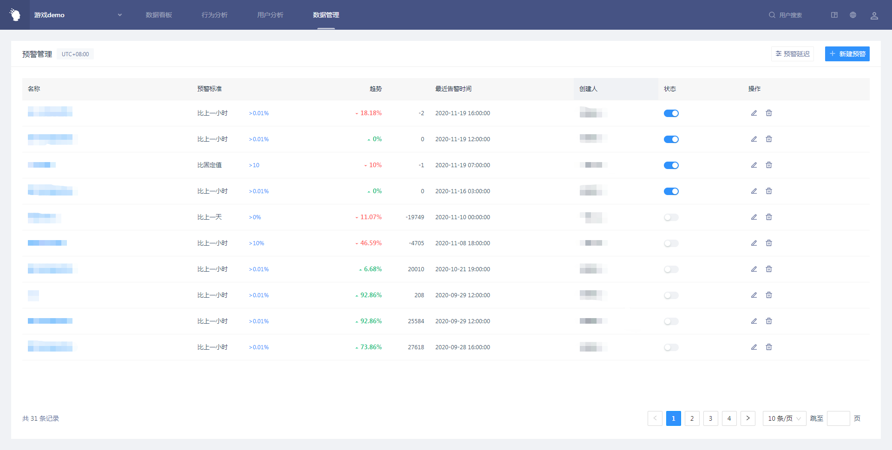Open the 用户分析 menu

pyautogui.click(x=270, y=15)
